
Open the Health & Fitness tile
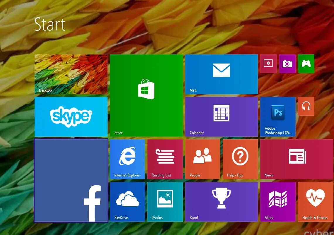point(316,202)
